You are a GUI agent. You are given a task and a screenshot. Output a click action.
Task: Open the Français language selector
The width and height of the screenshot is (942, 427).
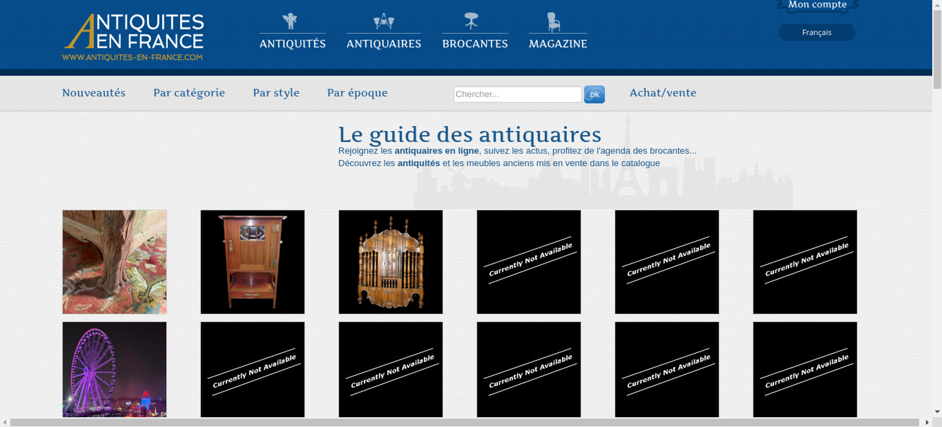coord(816,32)
